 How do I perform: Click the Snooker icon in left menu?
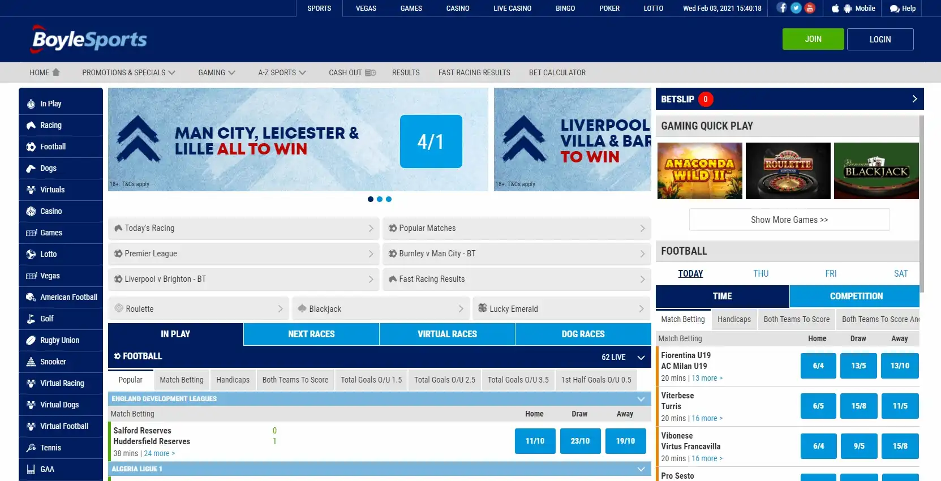point(31,362)
